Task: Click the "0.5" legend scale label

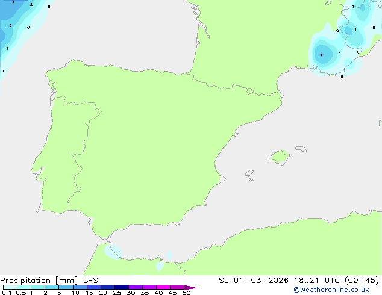Action: click(x=20, y=293)
